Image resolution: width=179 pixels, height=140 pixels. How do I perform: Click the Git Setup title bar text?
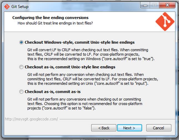click(x=20, y=6)
